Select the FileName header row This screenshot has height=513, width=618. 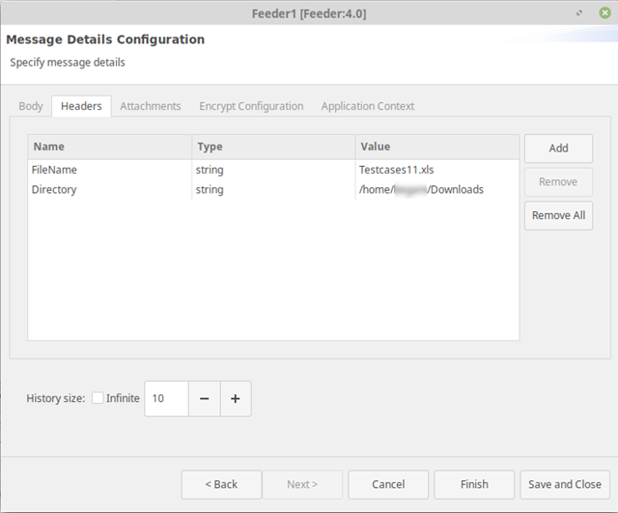point(54,170)
